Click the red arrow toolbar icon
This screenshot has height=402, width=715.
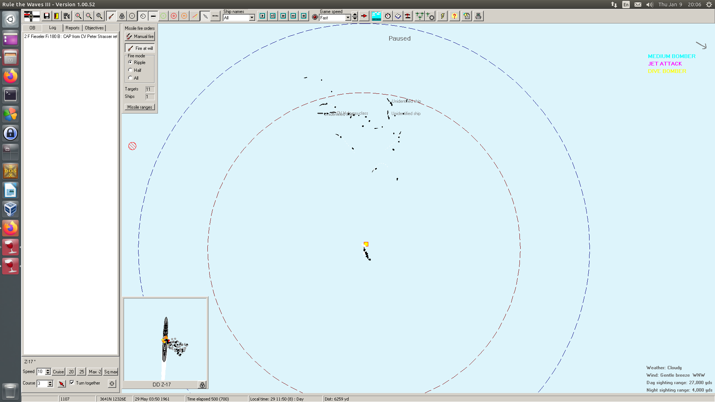(364, 16)
